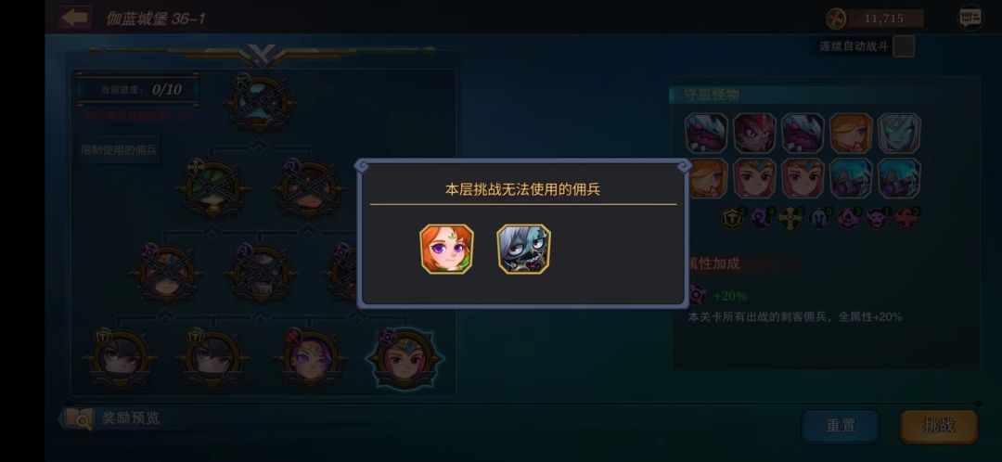Tap the shield class icon under monsters

click(732, 219)
